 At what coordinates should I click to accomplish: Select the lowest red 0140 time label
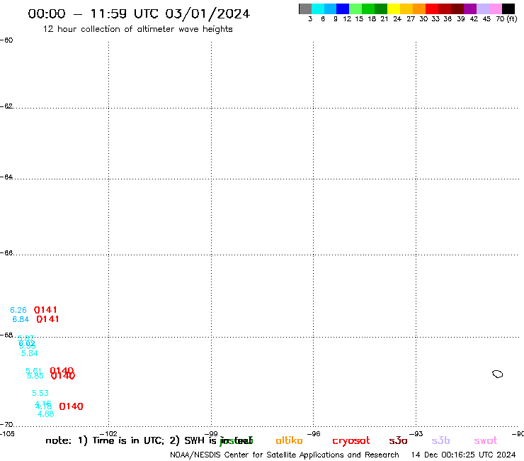pos(72,406)
